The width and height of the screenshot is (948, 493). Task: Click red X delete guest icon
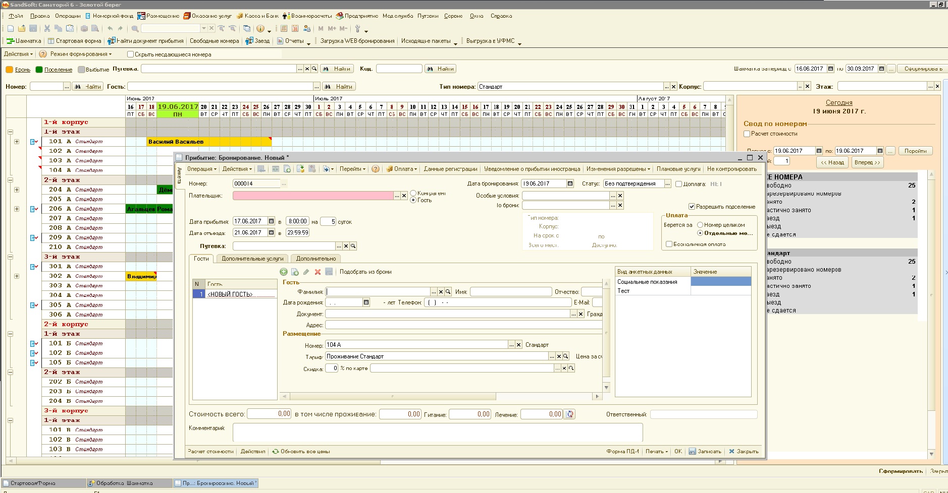[x=318, y=272]
